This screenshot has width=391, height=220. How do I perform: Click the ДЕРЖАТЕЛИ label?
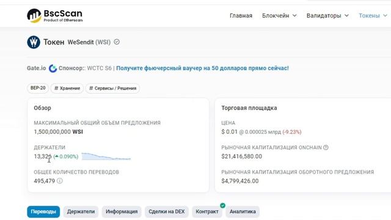(x=49, y=147)
